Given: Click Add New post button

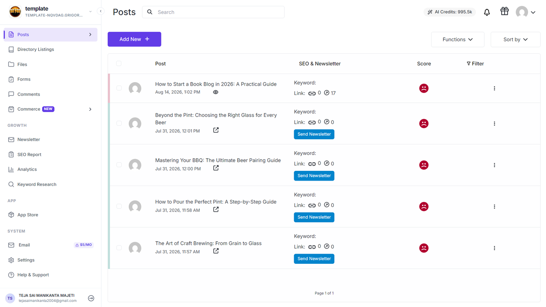Looking at the screenshot, I should coord(134,39).
